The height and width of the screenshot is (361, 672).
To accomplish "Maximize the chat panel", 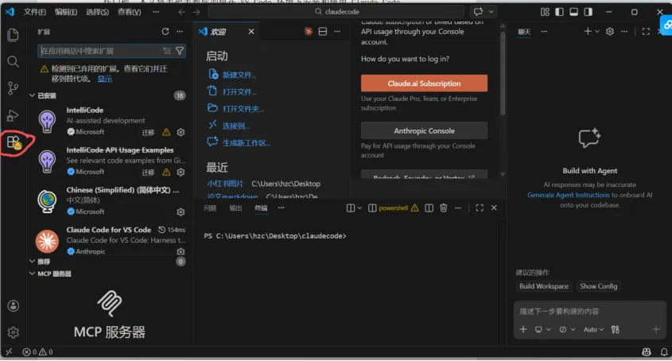I will (646, 31).
